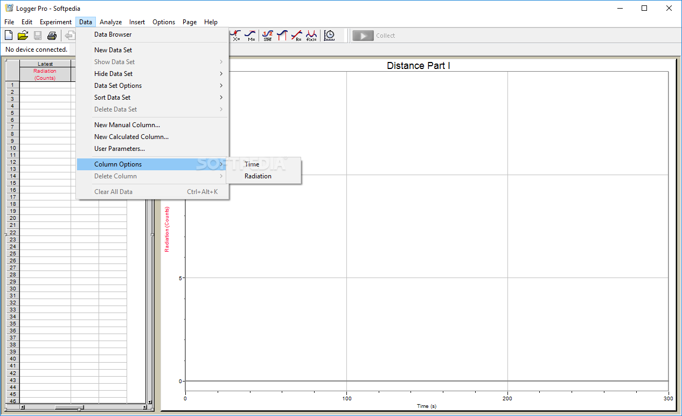Minimize the Logger Pro window
Image resolution: width=682 pixels, height=416 pixels.
(x=620, y=8)
